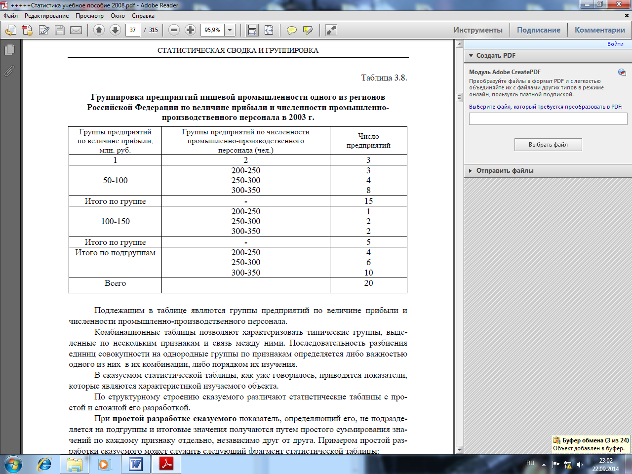632x474 pixels.
Task: Click the Войти sign-in link
Action: (615, 44)
